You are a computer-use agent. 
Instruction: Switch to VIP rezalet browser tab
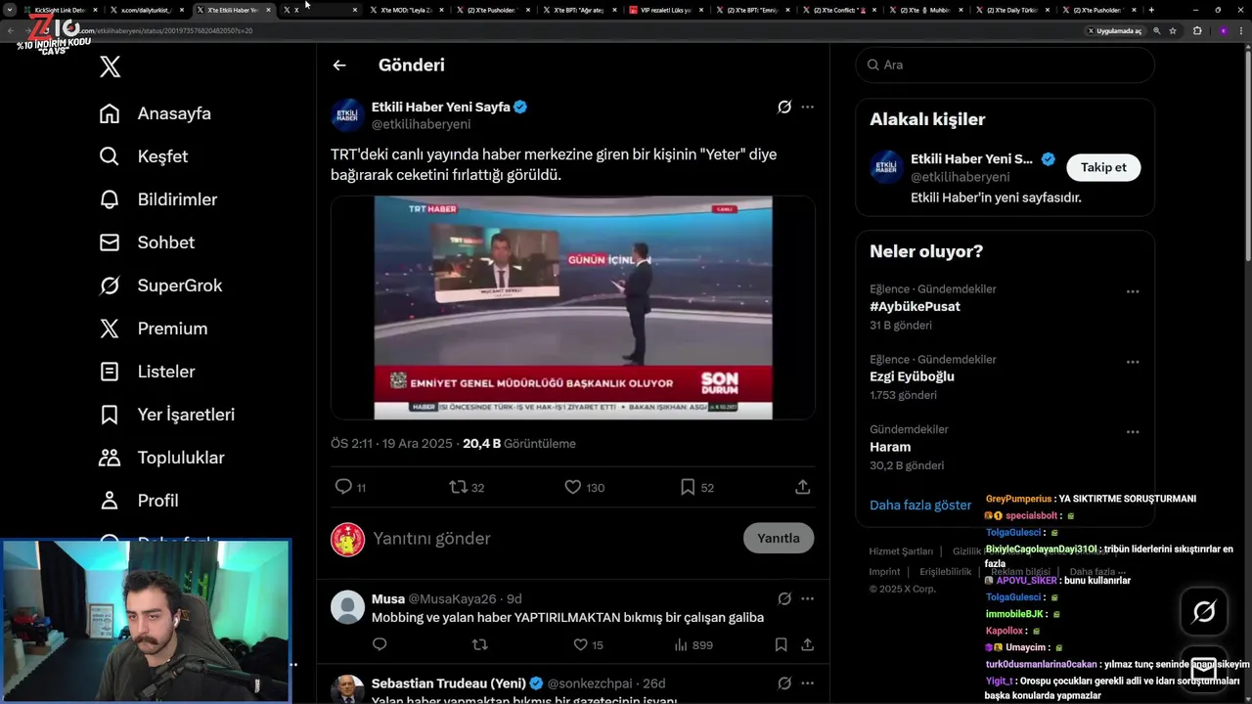[666, 10]
